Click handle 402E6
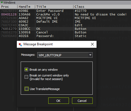The image size is (131, 111). tap(23, 36)
